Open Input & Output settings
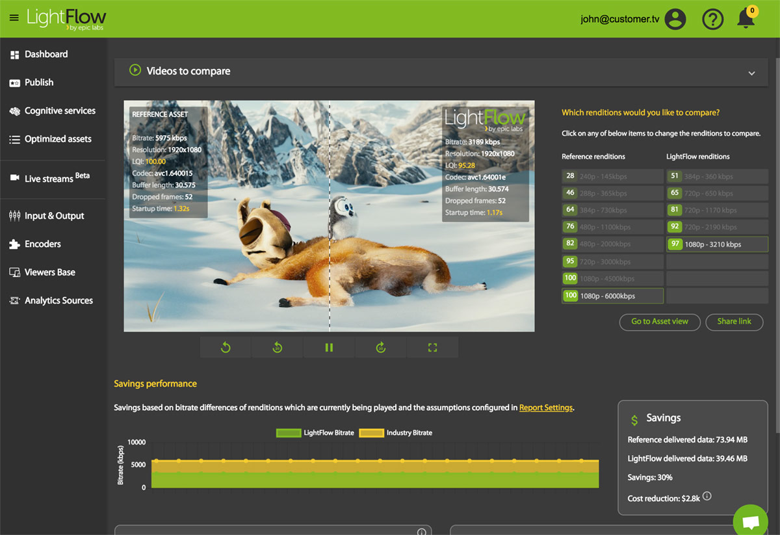This screenshot has width=780, height=535. tap(53, 216)
